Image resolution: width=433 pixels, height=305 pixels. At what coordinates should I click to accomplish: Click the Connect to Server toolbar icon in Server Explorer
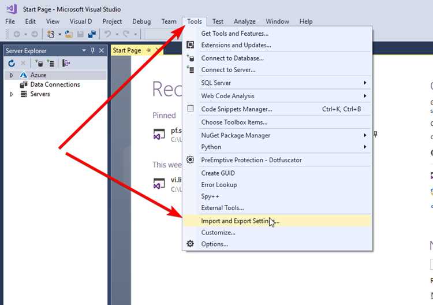click(51, 64)
